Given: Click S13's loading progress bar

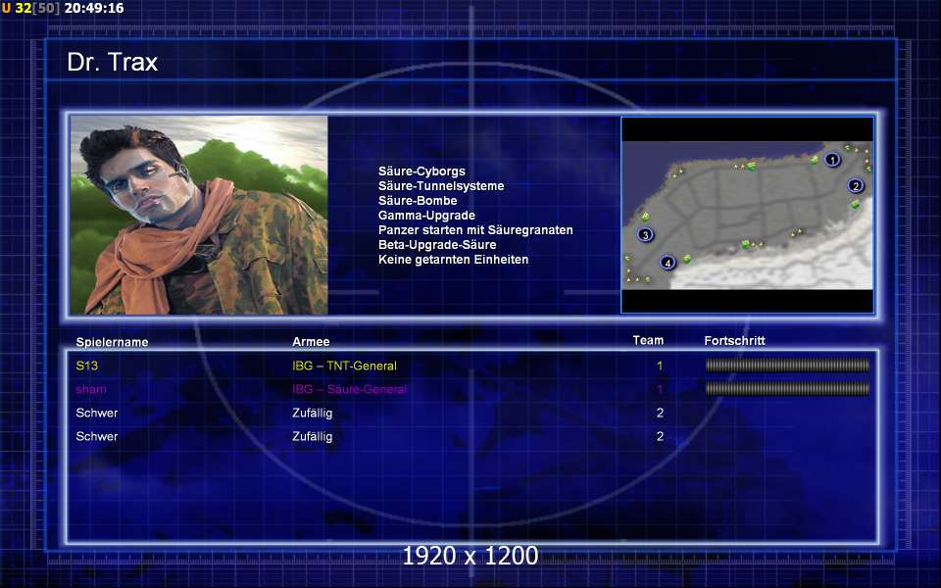Looking at the screenshot, I should click(787, 365).
